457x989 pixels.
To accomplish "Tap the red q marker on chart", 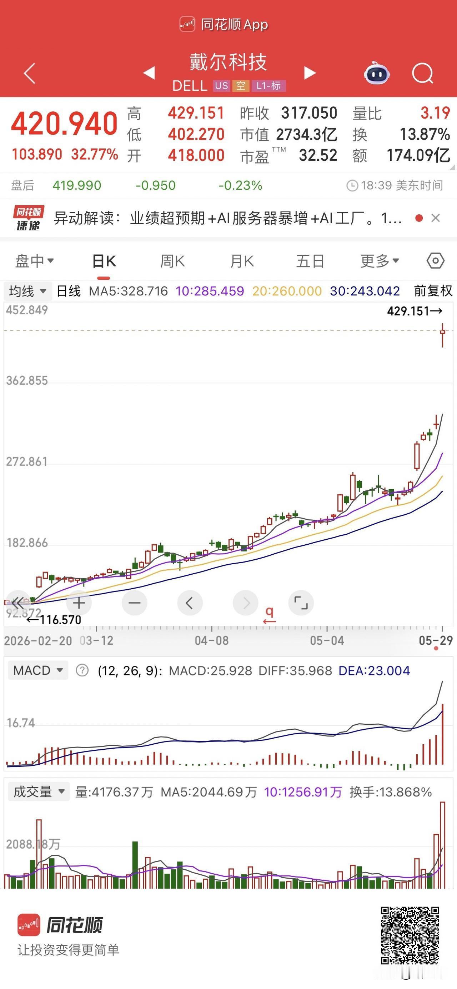I will coord(269,615).
